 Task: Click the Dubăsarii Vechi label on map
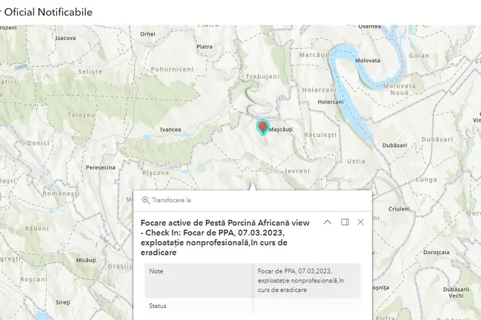pos(456,292)
